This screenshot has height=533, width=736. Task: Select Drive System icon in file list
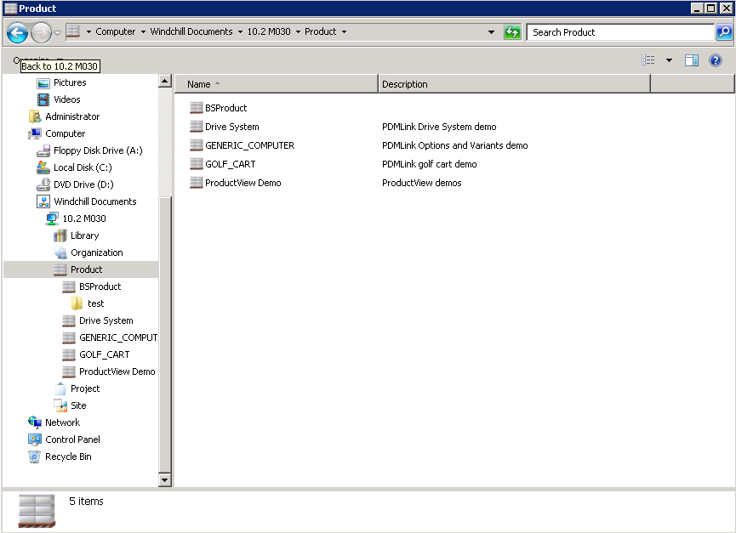click(x=197, y=127)
